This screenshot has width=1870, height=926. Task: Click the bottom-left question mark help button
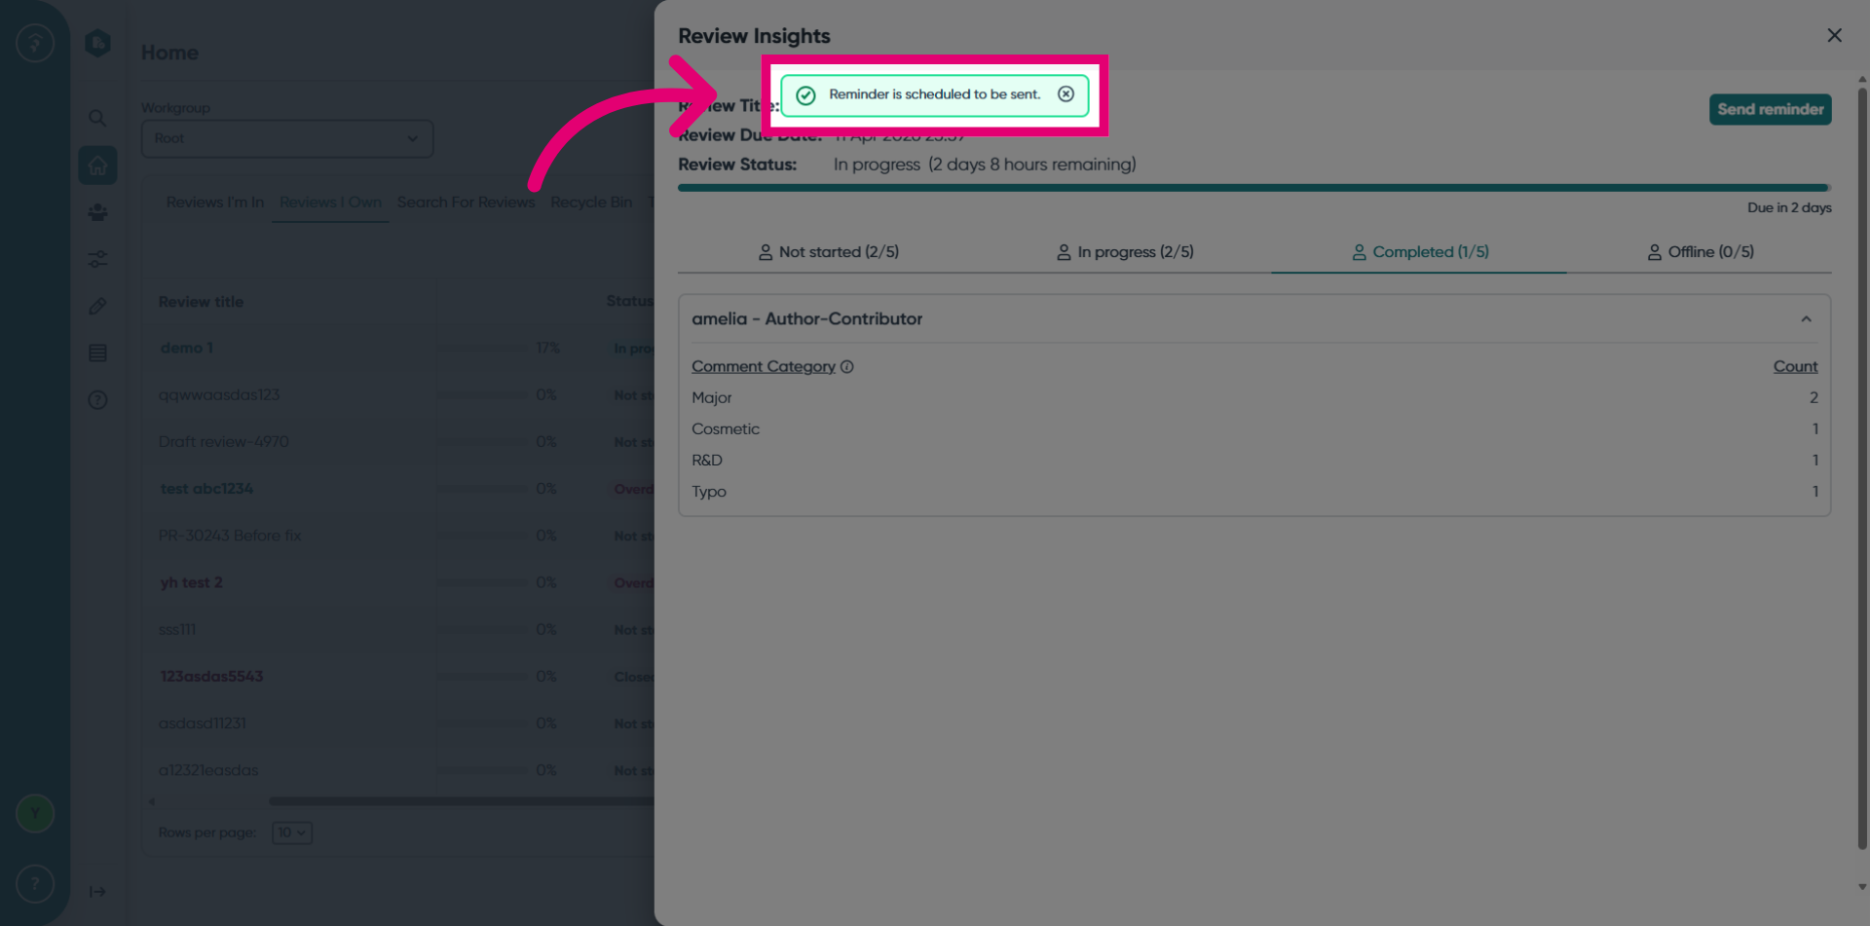click(35, 883)
